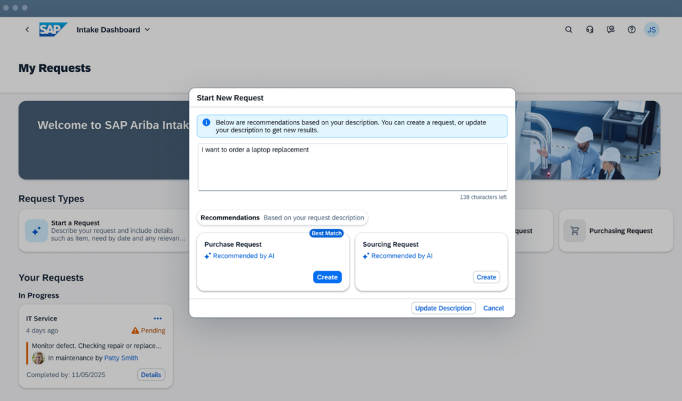This screenshot has width=682, height=401.
Task: Open the IT Service three-dot menu
Action: (x=158, y=319)
